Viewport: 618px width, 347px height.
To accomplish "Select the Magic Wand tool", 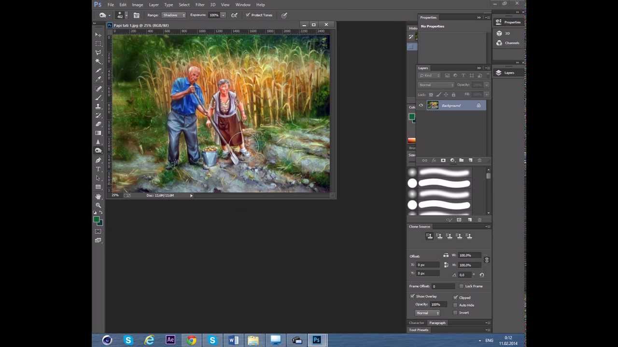I will click(x=98, y=61).
